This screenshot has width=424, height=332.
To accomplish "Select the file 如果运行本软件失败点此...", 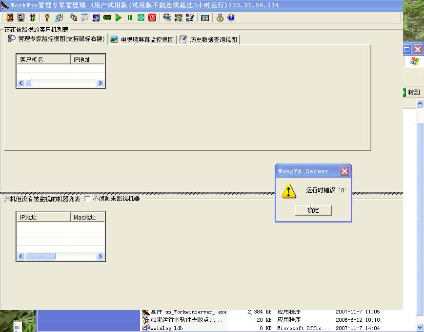I will [x=186, y=320].
